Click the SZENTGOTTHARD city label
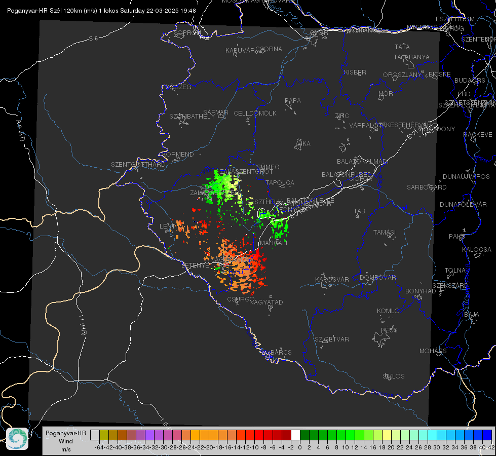The height and width of the screenshot is (456, 496). click(138, 165)
